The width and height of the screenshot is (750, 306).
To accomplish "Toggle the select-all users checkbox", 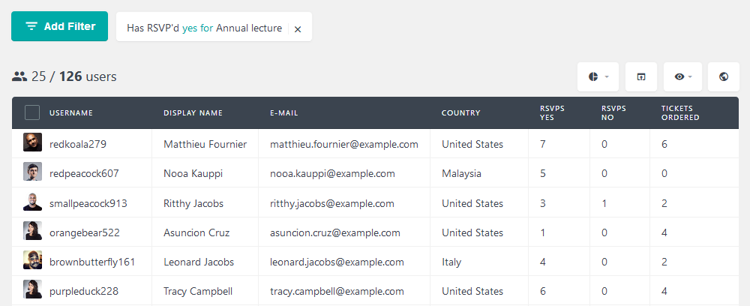I will point(32,112).
